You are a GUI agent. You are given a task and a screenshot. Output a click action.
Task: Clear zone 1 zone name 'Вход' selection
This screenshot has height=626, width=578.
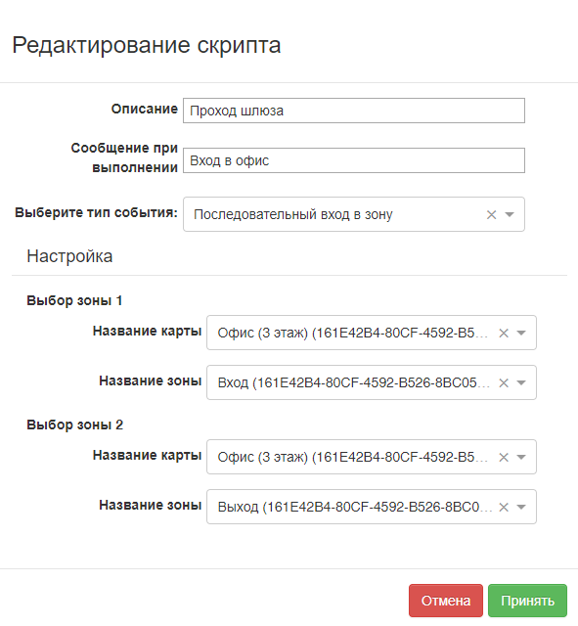coord(504,382)
